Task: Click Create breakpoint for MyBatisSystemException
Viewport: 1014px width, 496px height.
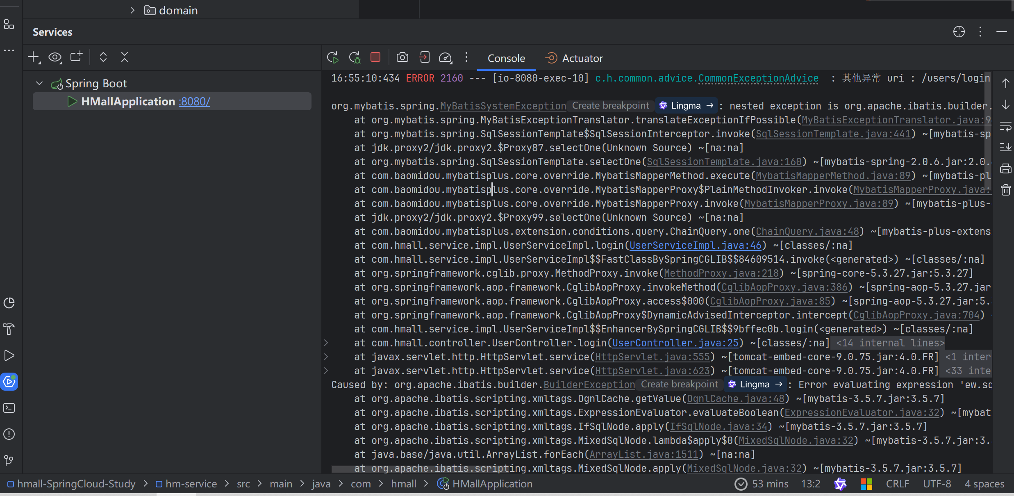Action: (610, 106)
